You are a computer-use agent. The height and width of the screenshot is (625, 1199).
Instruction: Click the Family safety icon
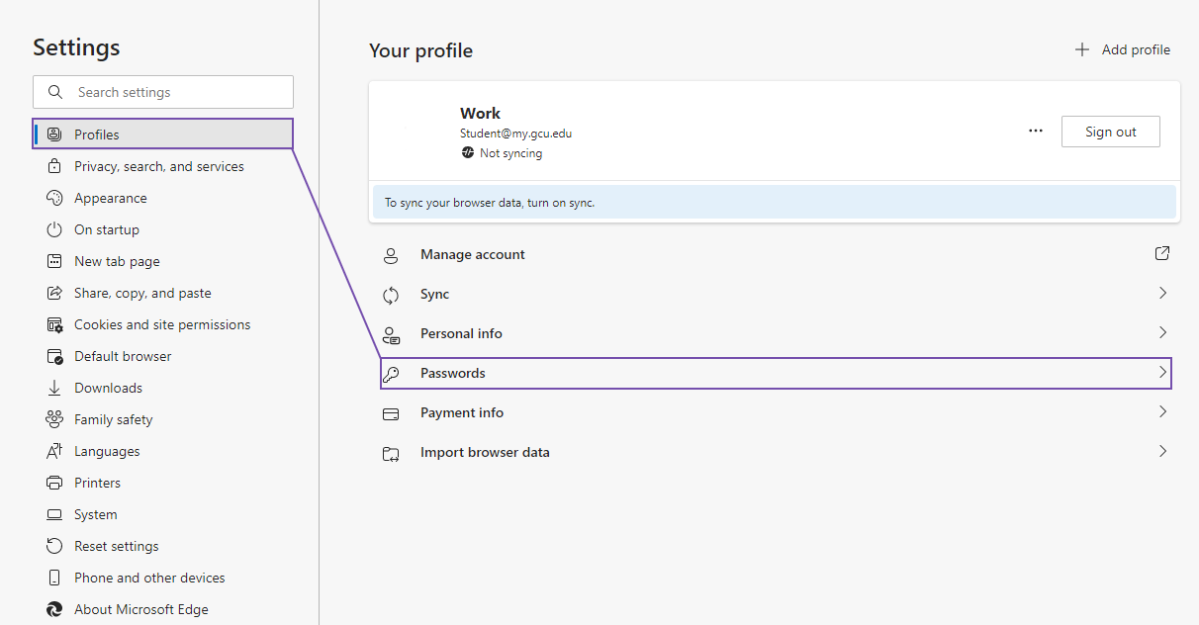click(x=54, y=419)
